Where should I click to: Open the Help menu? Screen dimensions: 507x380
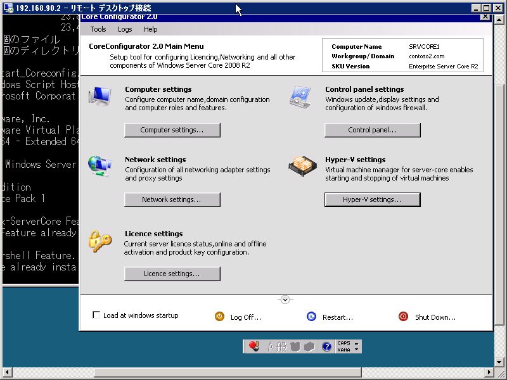pyautogui.click(x=150, y=28)
